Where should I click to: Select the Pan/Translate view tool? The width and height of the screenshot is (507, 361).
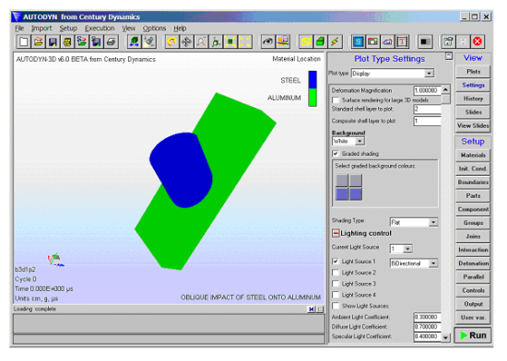coord(186,41)
